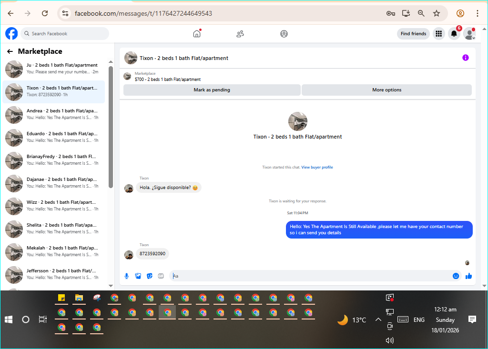Click the $700 listing title in header
This screenshot has height=349, width=488.
(168, 80)
